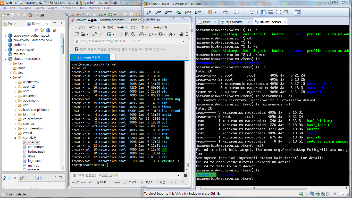
Task: Click the Connect plug icon in Xshell toolbar
Action: coord(95,34)
